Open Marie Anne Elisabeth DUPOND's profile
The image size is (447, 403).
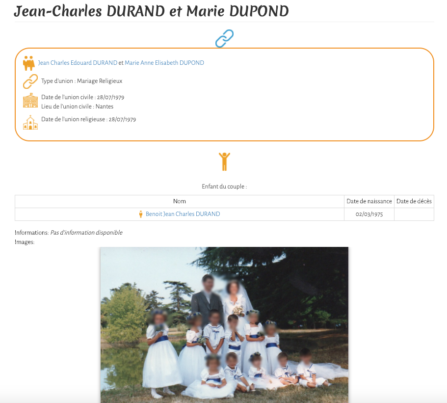click(164, 63)
